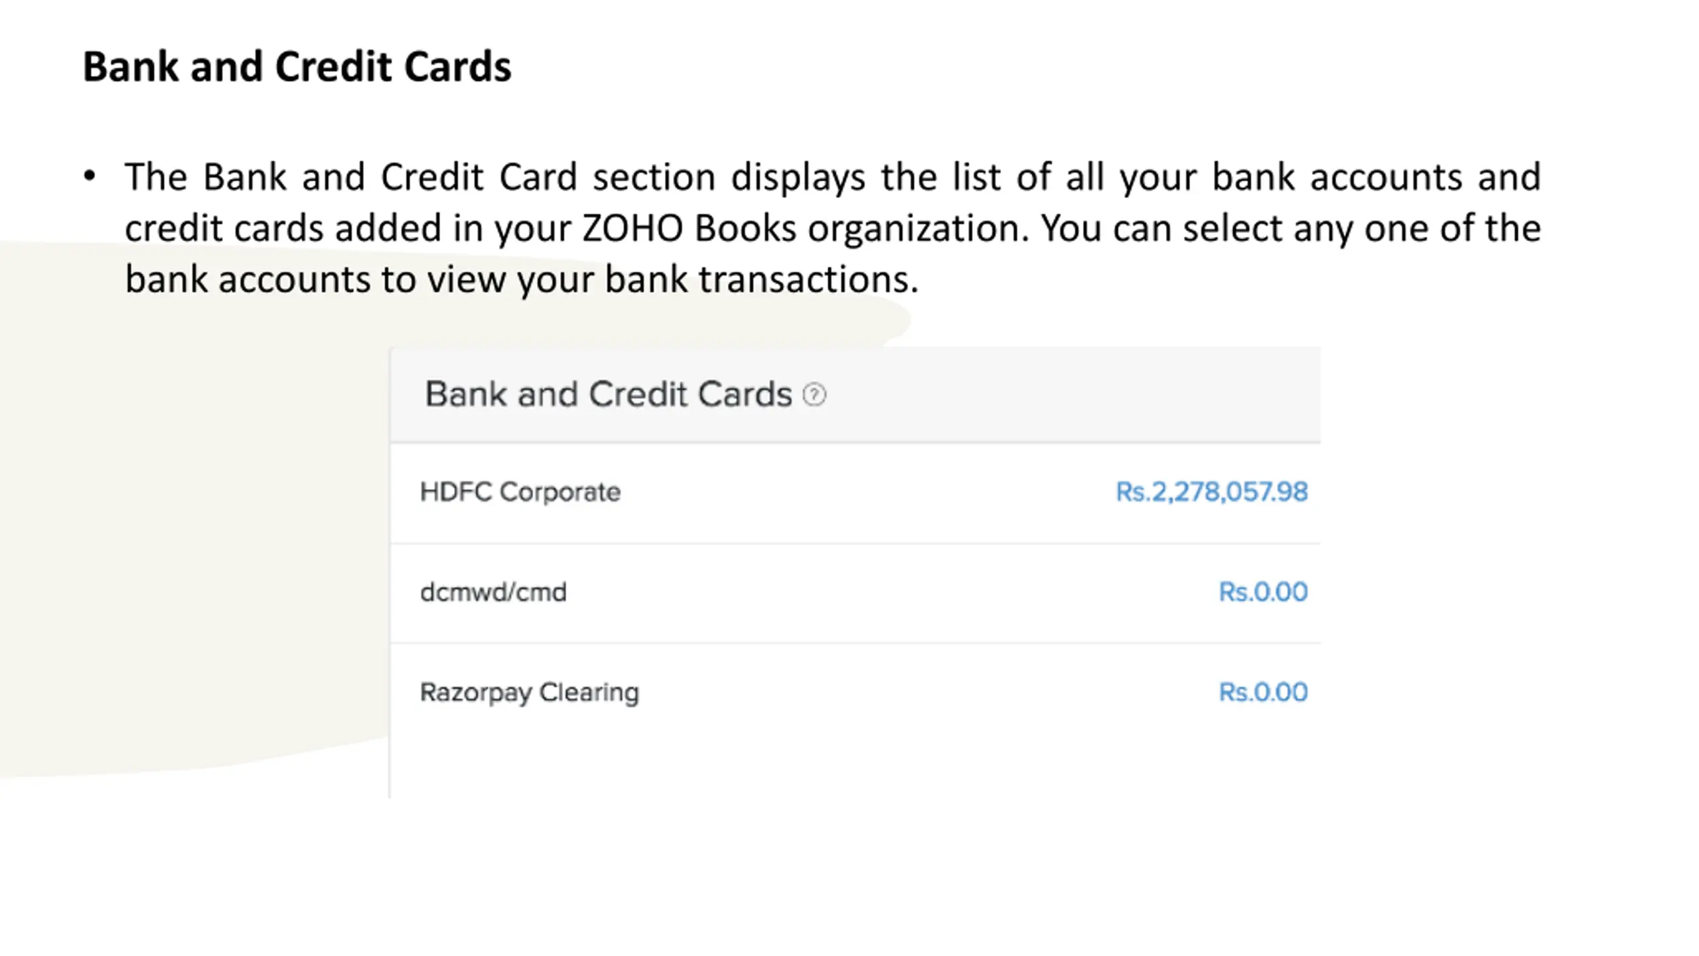This screenshot has width=1699, height=956.
Task: Click the word Books in the paragraph
Action: pos(745,228)
